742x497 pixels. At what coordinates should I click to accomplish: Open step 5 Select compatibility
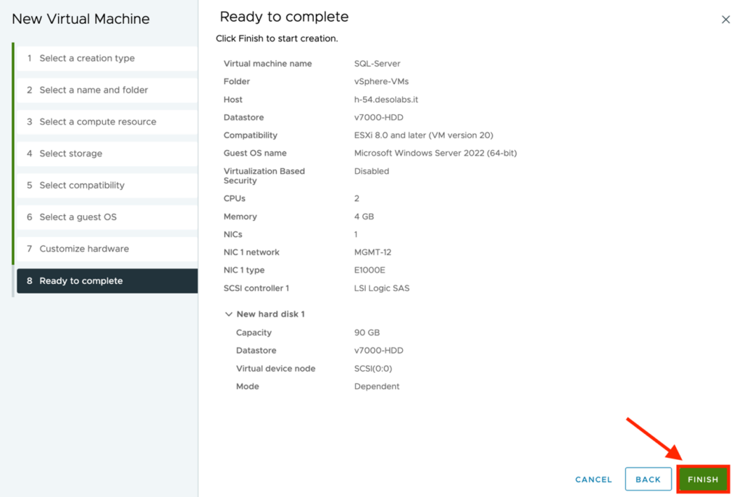point(82,185)
